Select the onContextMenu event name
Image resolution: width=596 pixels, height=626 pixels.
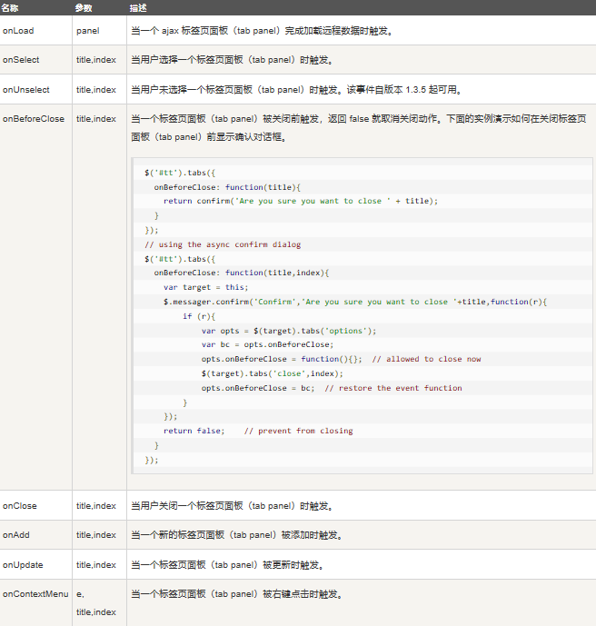[x=35, y=594]
